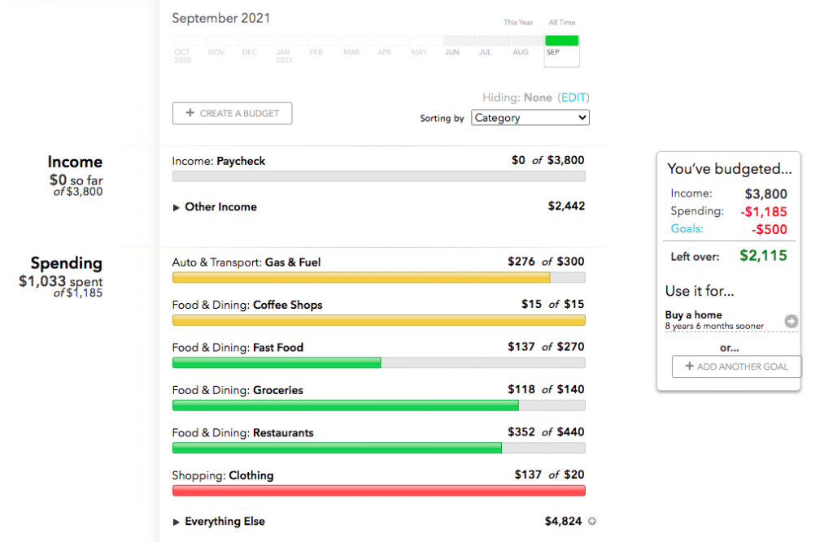Screen dimensions: 833x542
Task: Click the Create a Budget button
Action: [232, 113]
